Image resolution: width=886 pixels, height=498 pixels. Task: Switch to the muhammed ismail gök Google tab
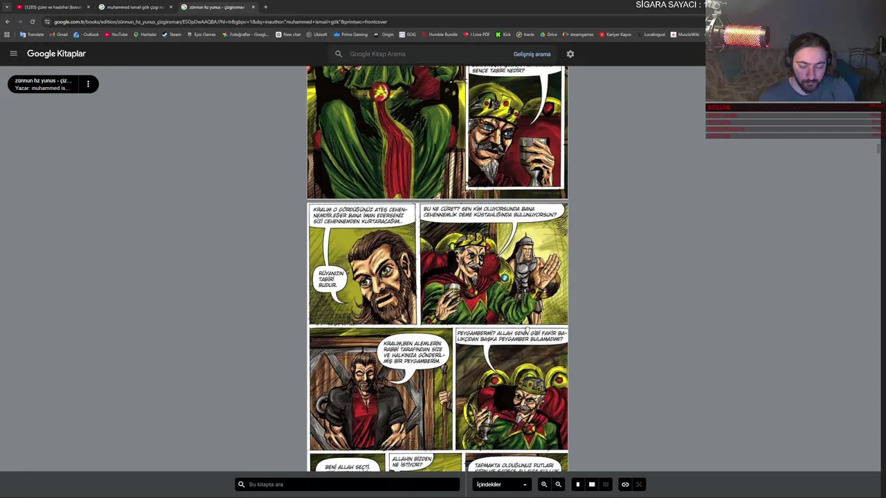click(x=134, y=7)
